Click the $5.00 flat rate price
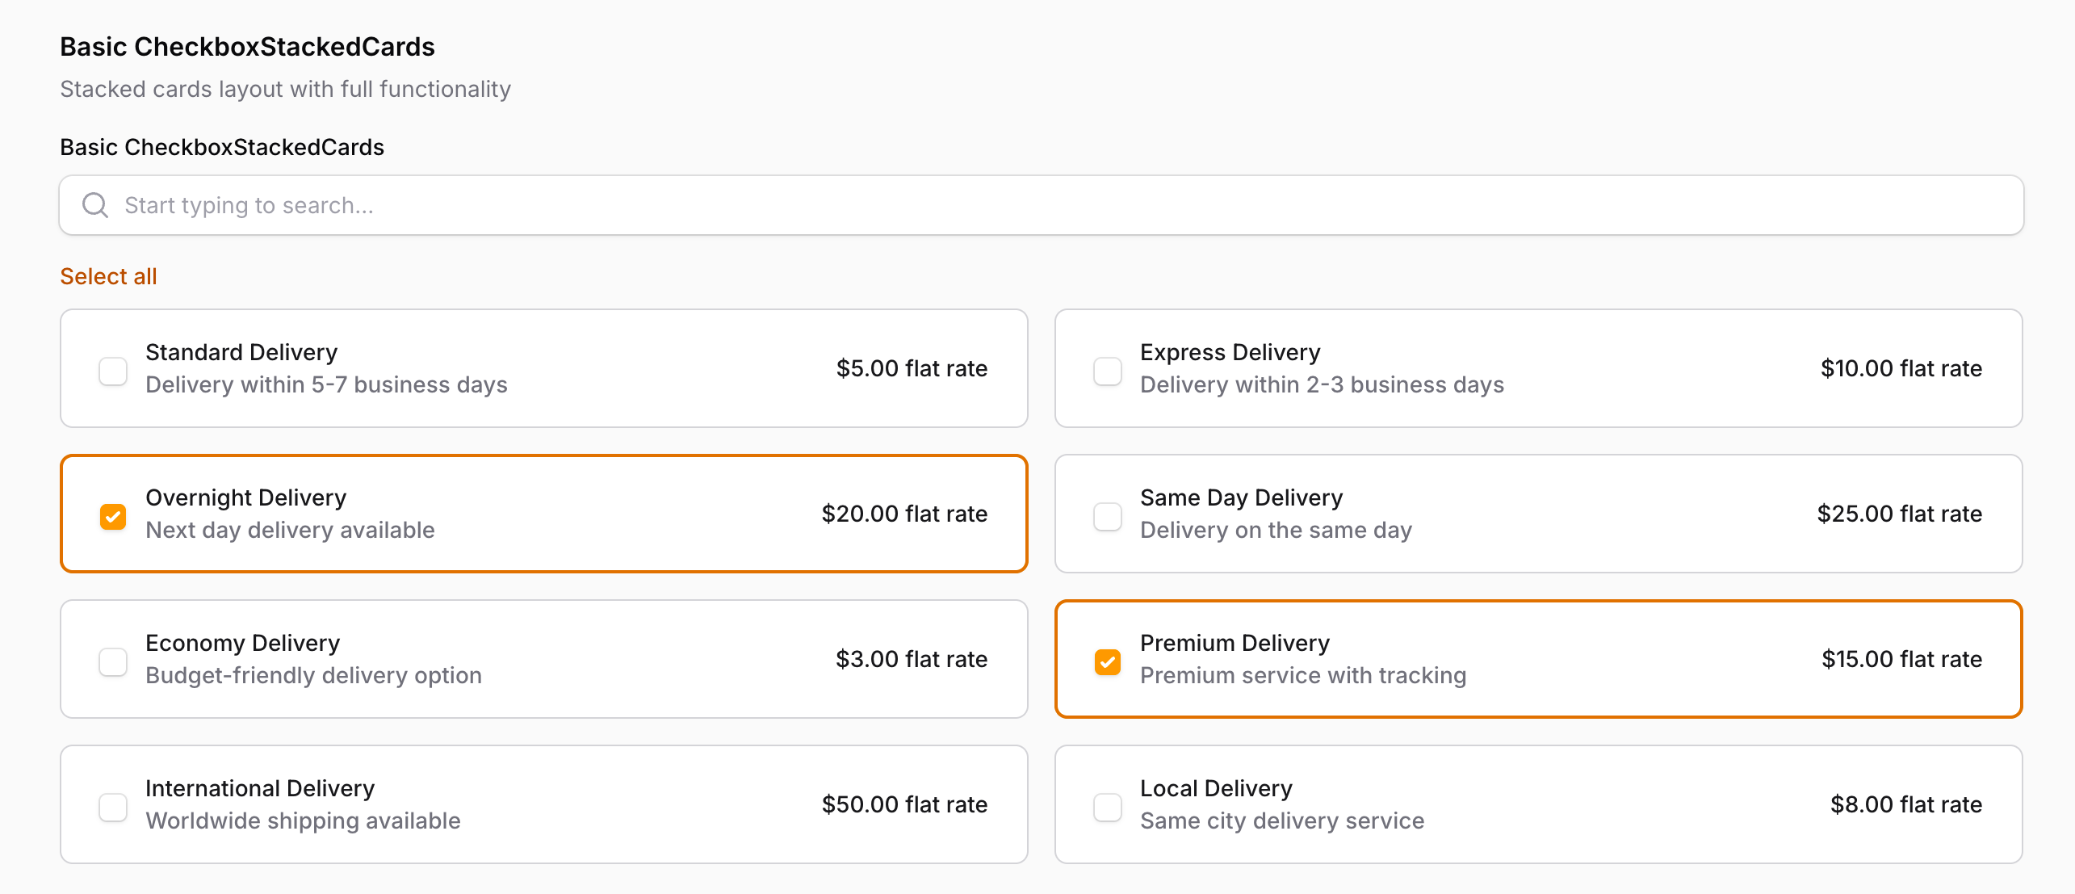 (x=912, y=368)
